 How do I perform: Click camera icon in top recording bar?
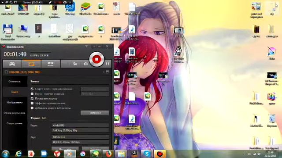[x=65, y=3]
